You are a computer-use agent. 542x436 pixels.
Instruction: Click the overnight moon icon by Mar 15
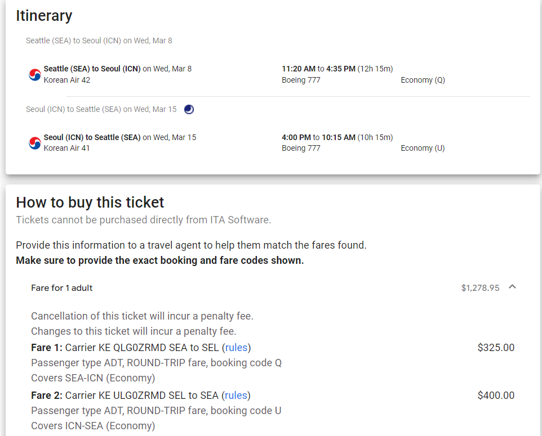click(189, 109)
